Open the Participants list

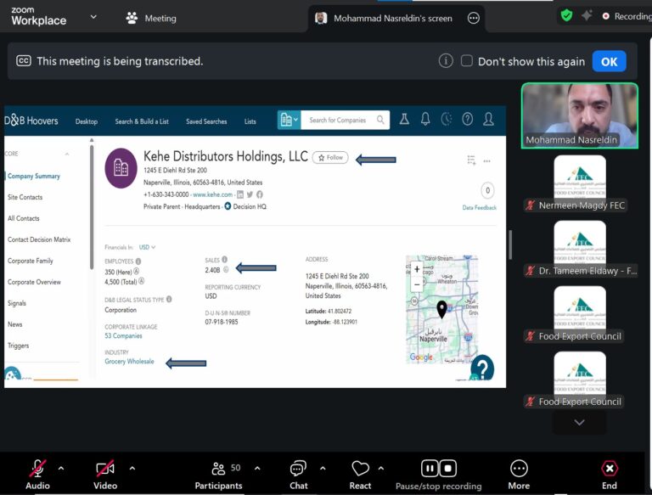pos(218,469)
